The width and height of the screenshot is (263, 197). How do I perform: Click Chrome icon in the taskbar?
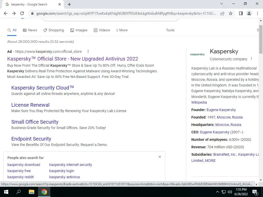pyautogui.click(x=44, y=192)
